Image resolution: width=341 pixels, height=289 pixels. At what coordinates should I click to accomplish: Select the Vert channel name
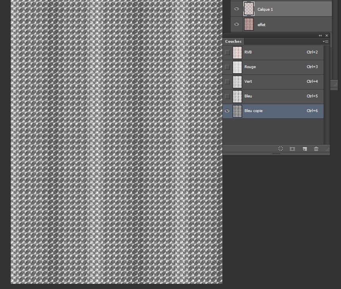[x=248, y=81]
